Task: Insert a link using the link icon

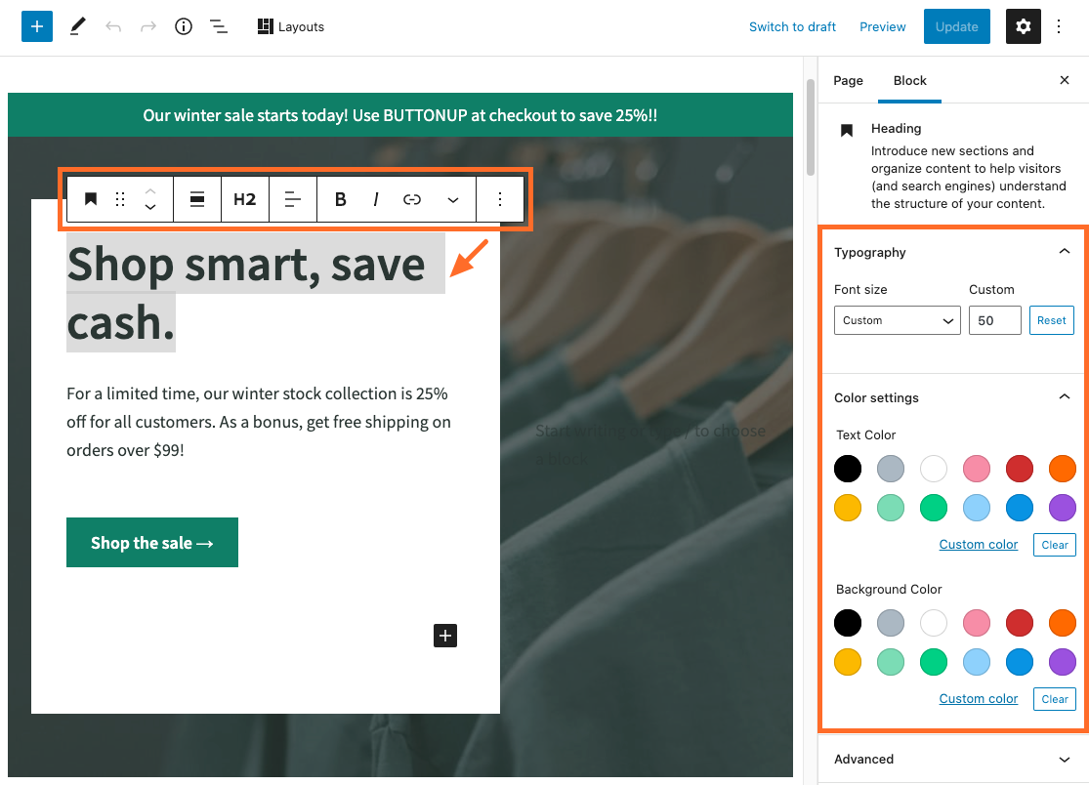Action: (x=412, y=199)
